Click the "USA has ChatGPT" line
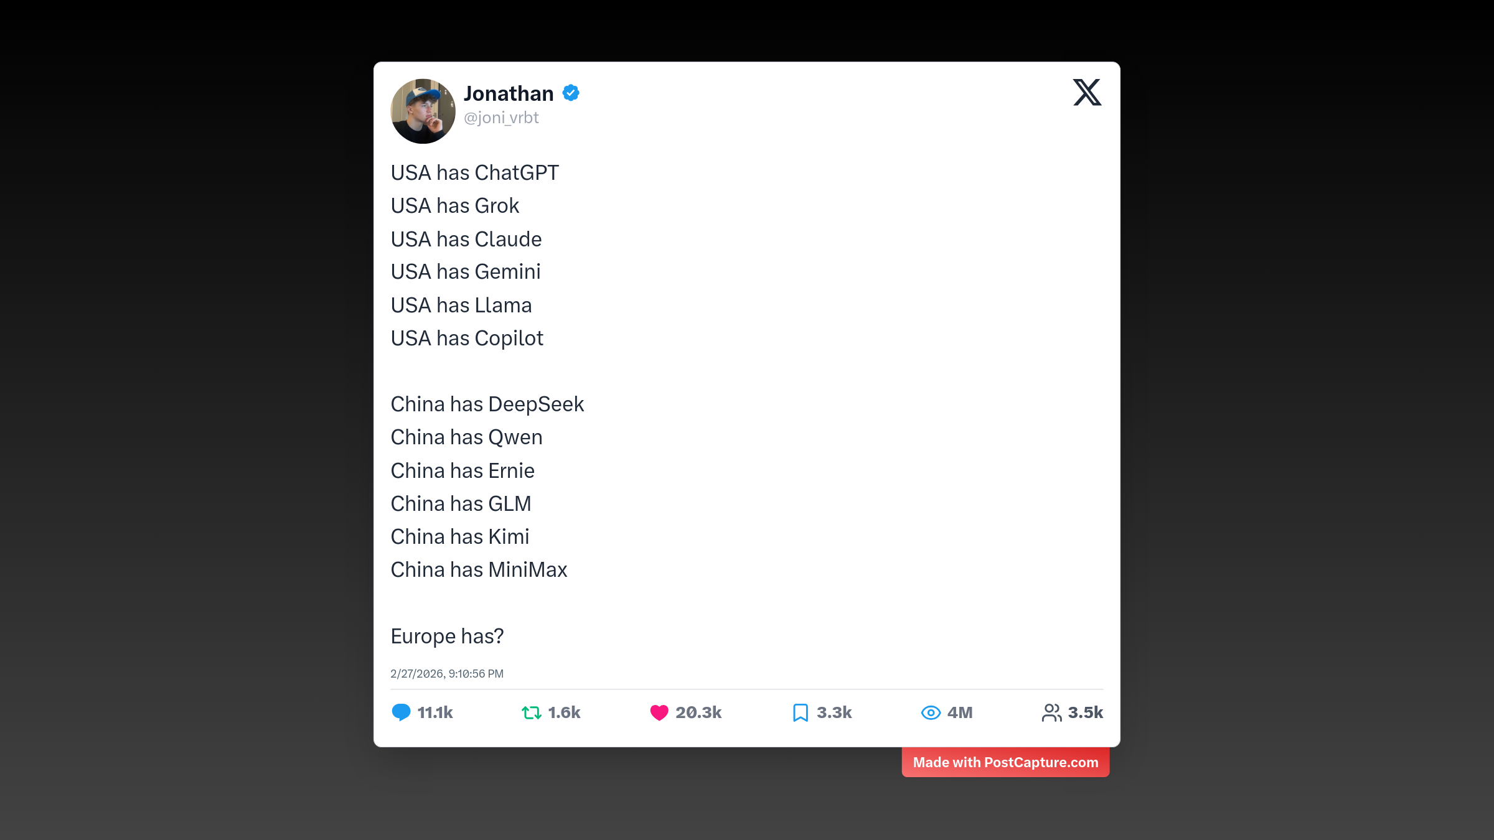The image size is (1494, 840). click(x=474, y=173)
